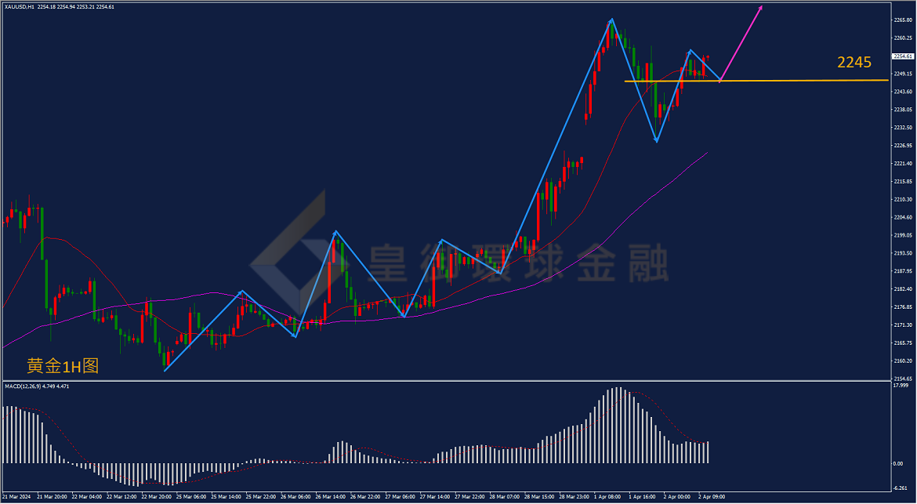Select the 2 Apr 09:00 time label

click(712, 496)
